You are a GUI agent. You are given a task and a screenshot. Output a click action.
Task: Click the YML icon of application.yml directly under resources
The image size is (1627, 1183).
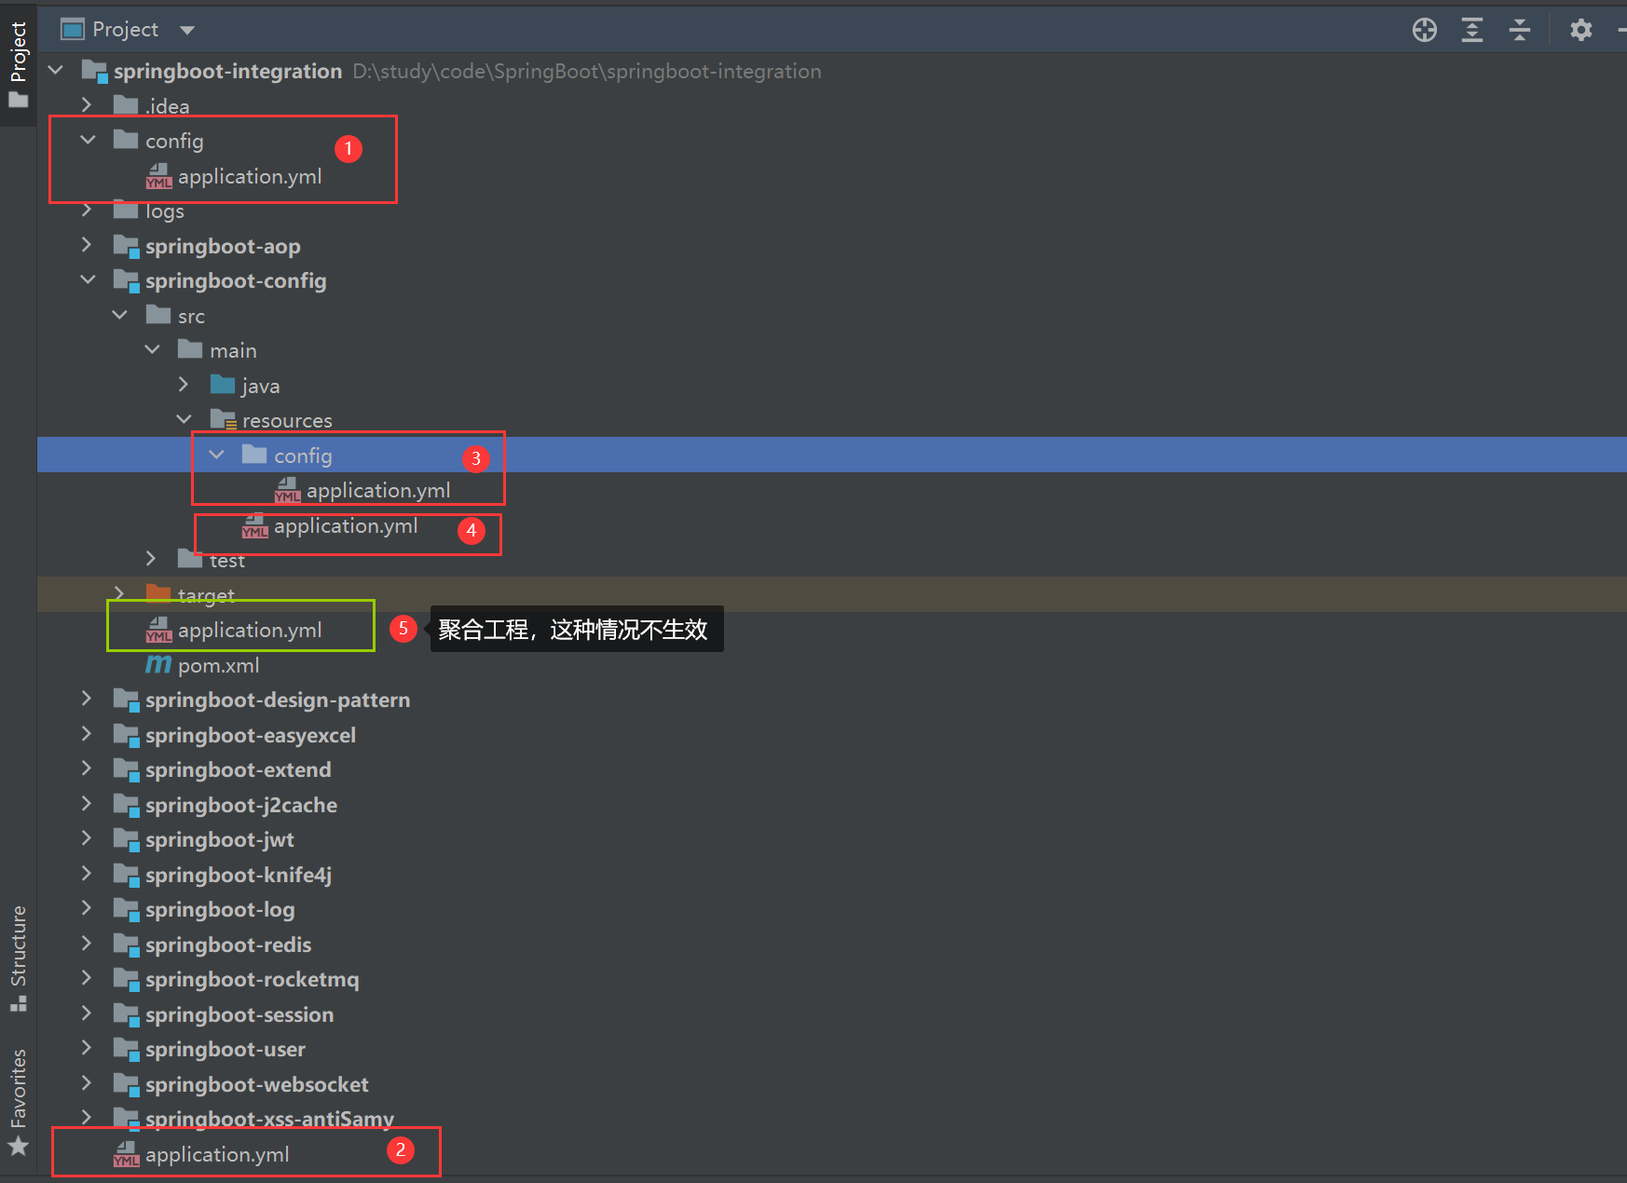254,525
